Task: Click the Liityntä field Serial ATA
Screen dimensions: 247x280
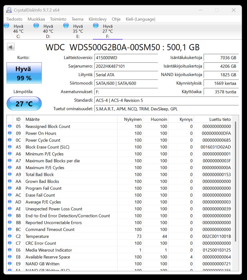Action: [x=126, y=75]
